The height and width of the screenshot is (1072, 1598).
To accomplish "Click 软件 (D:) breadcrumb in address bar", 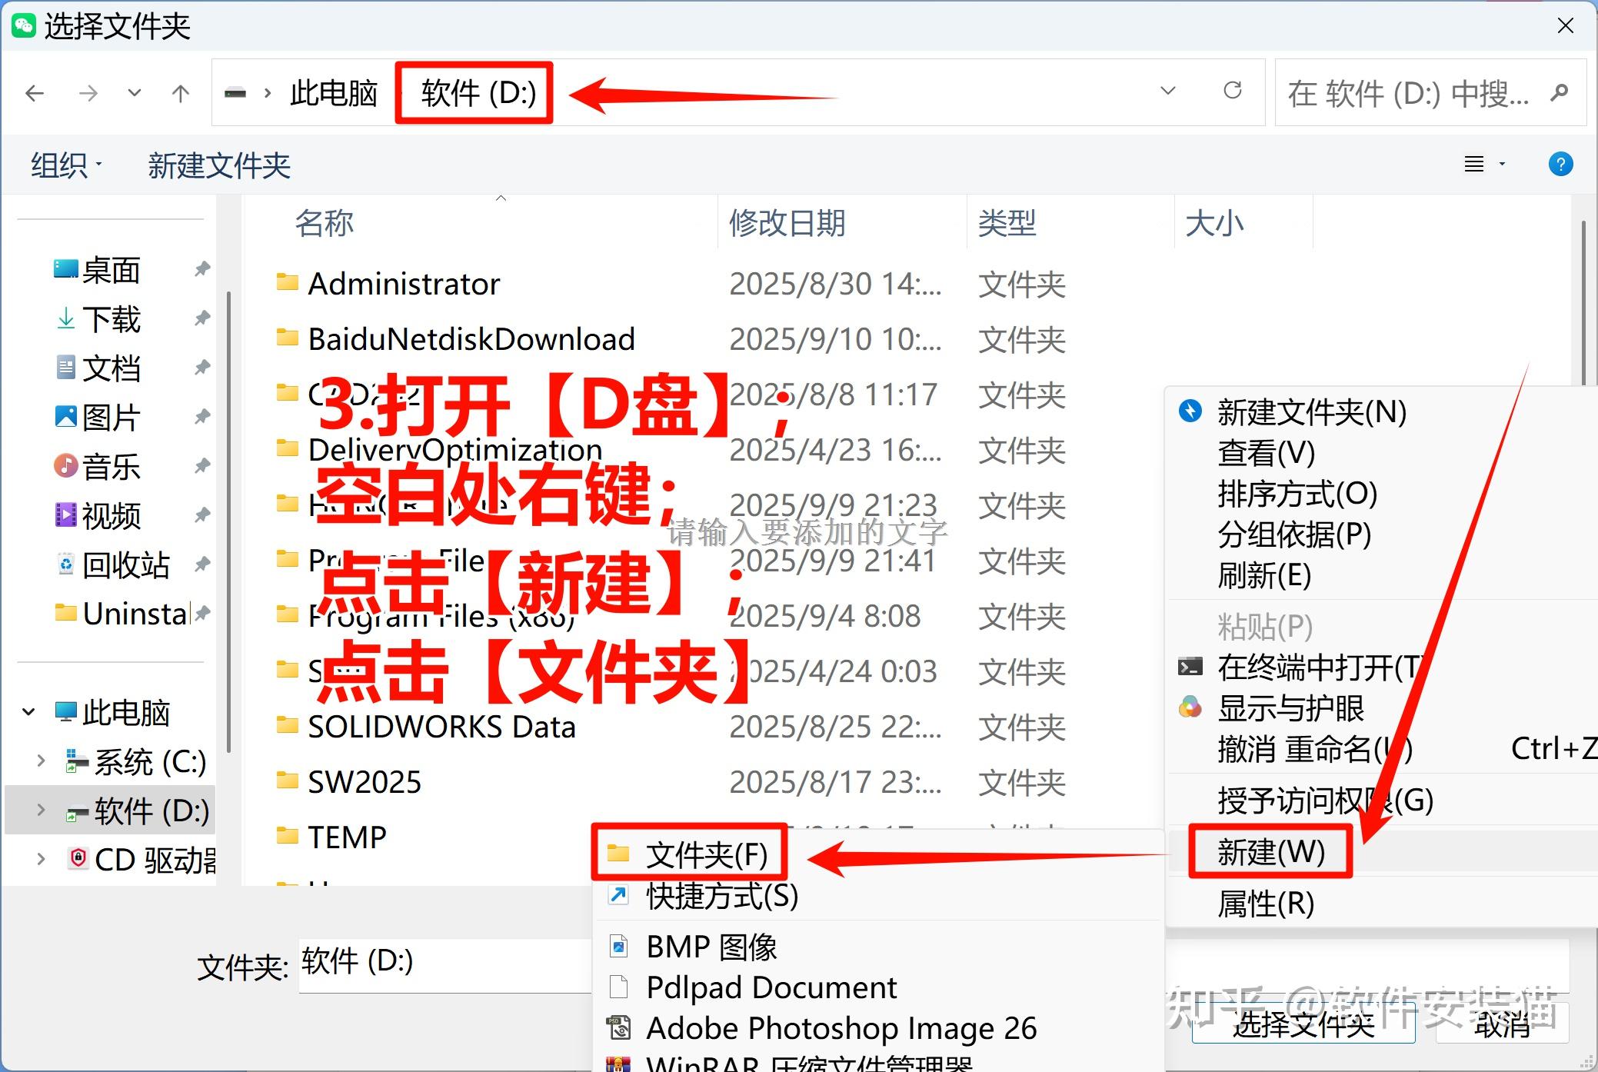I will tap(478, 93).
